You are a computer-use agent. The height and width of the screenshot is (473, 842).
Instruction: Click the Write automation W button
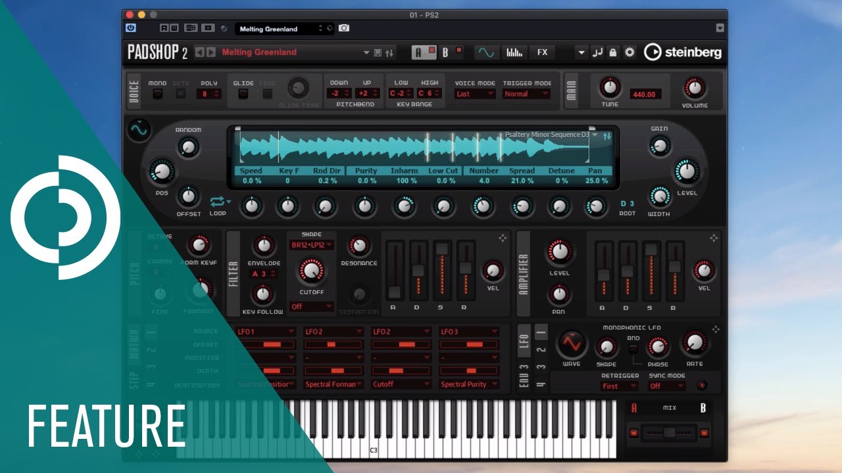174,28
